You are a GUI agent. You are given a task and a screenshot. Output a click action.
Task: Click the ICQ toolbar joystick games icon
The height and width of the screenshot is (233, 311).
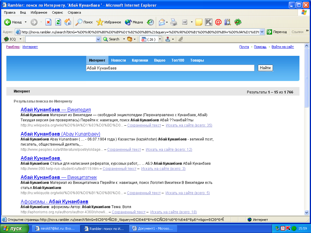[x=168, y=39]
